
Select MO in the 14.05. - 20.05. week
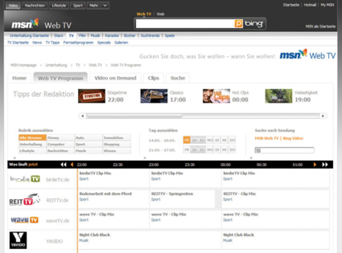coord(210,140)
